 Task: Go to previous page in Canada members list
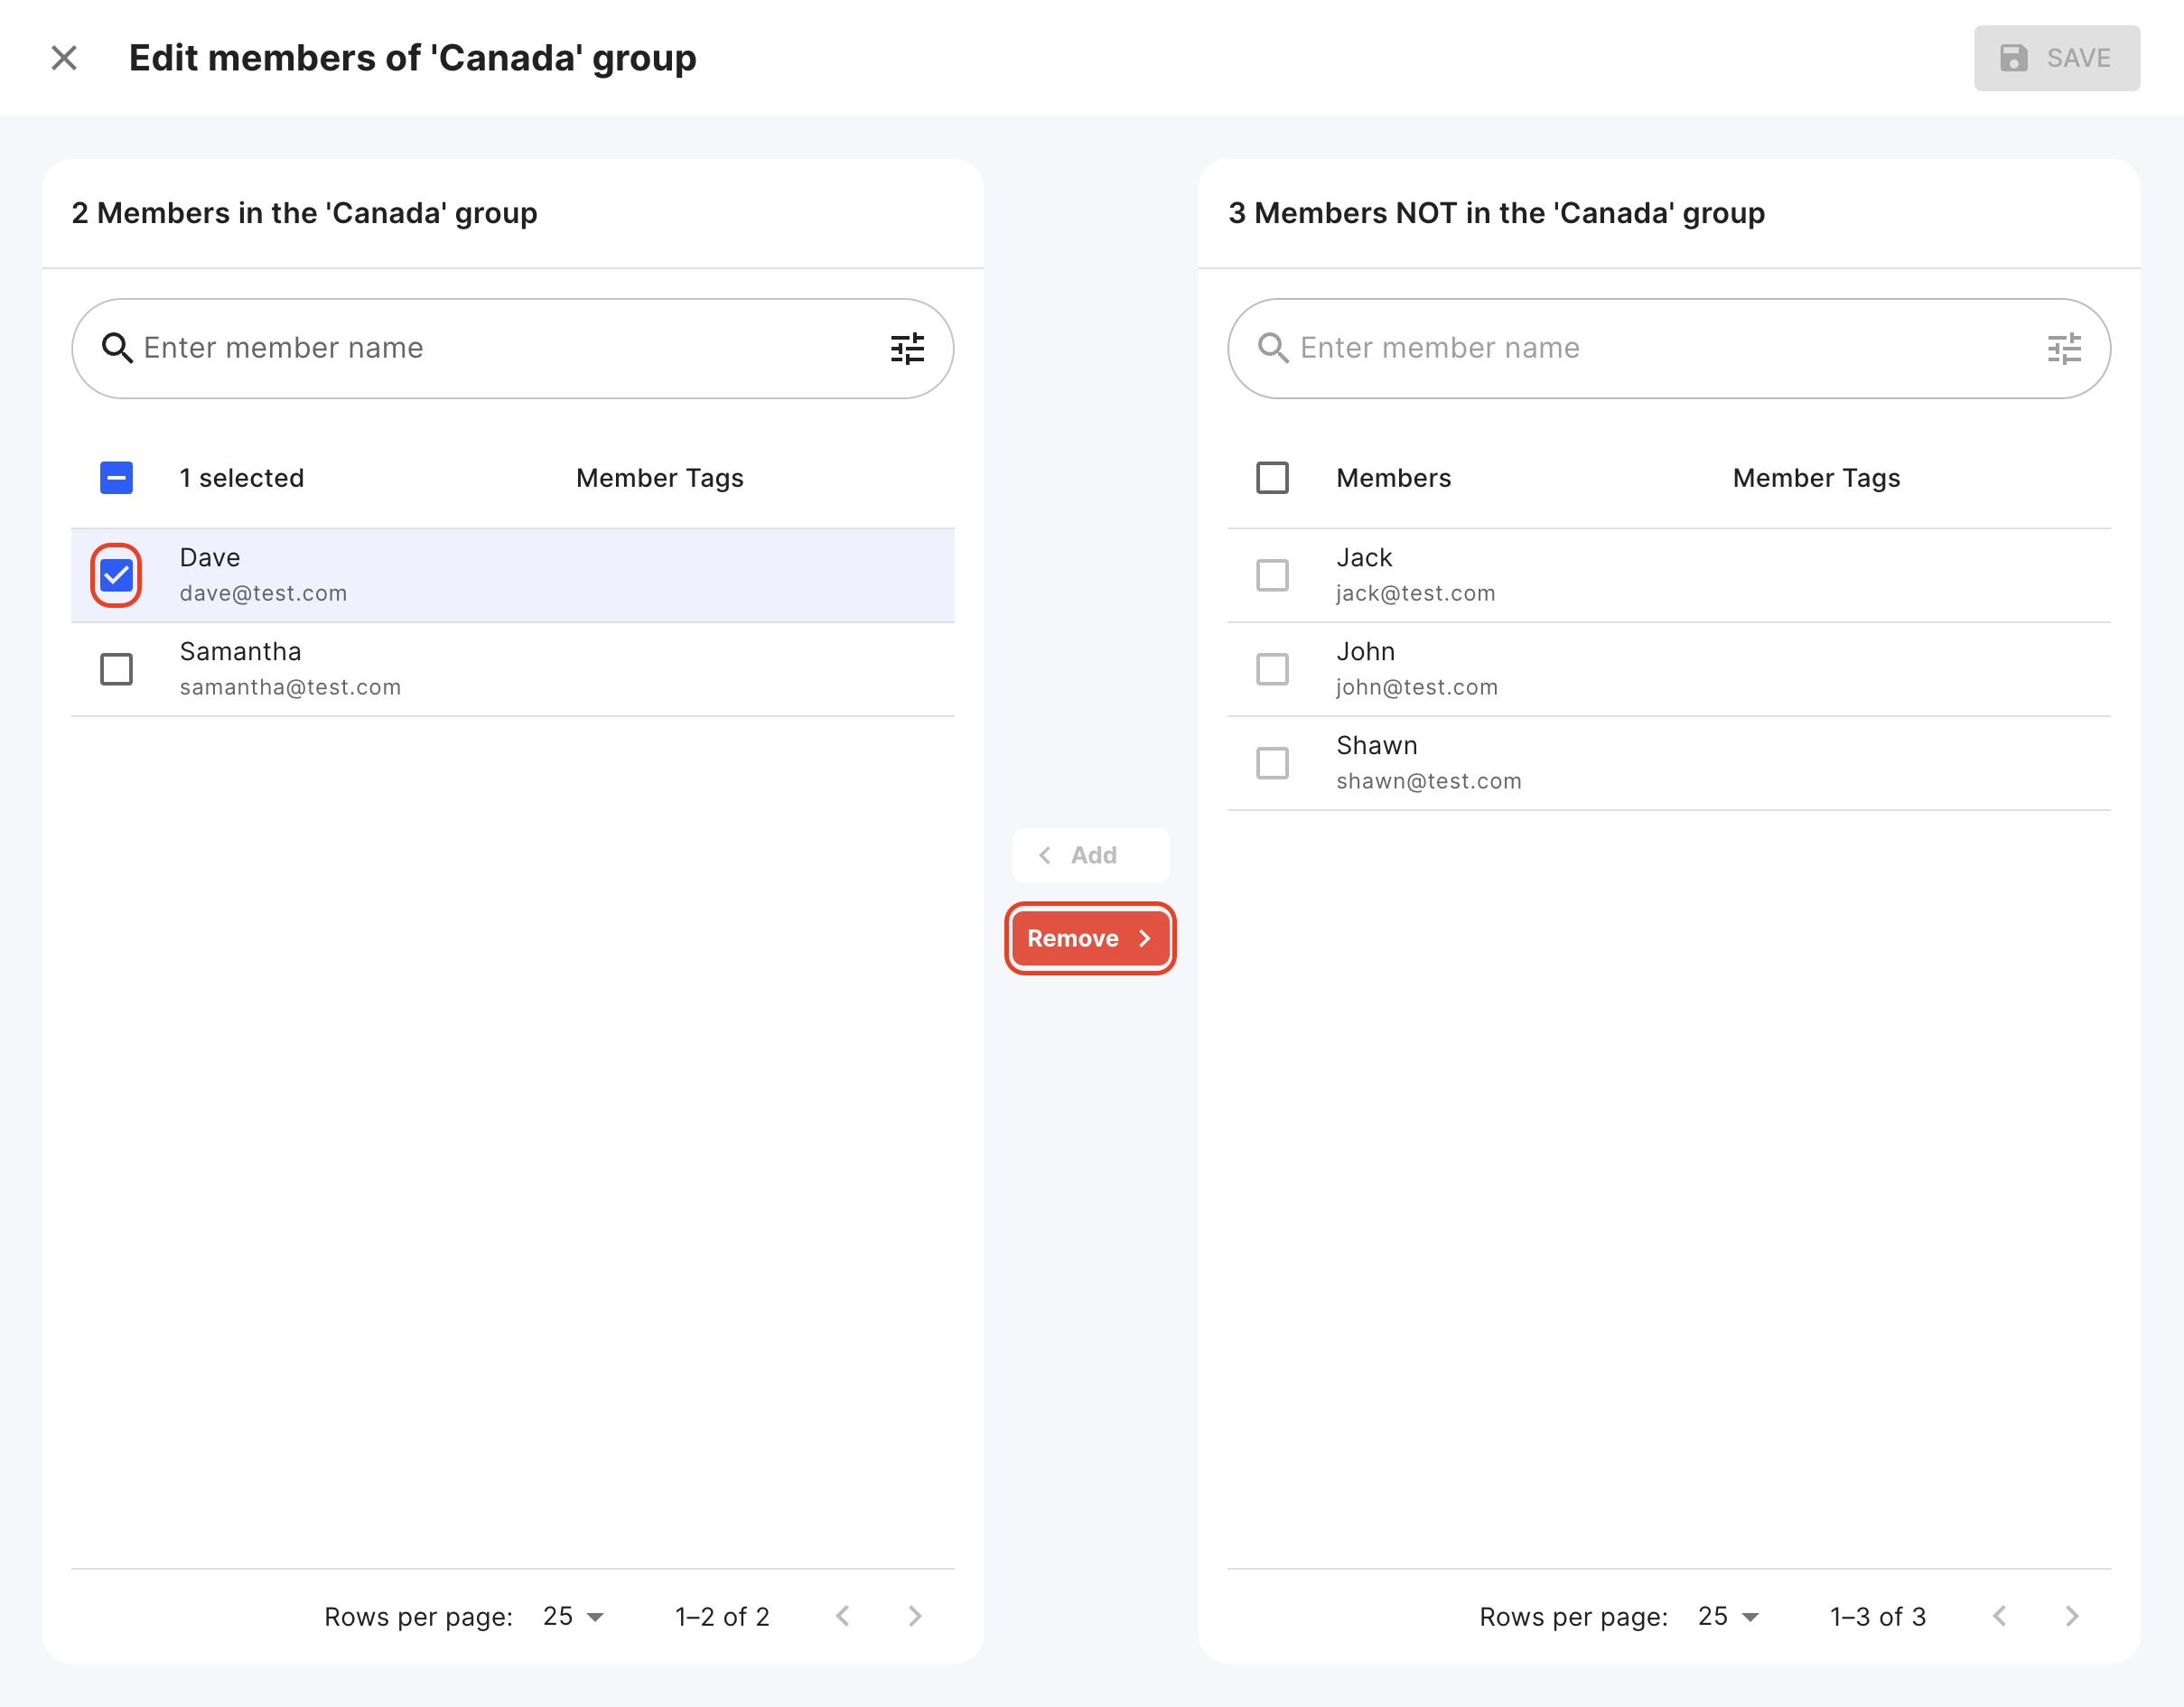843,1616
